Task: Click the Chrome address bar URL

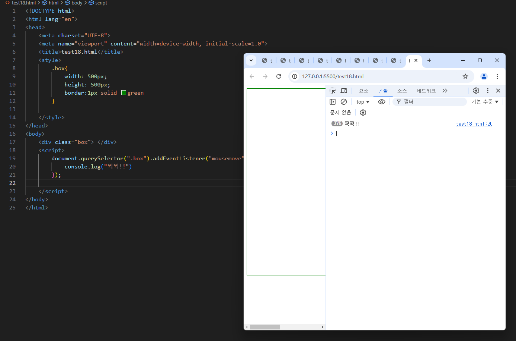Action: pyautogui.click(x=333, y=76)
